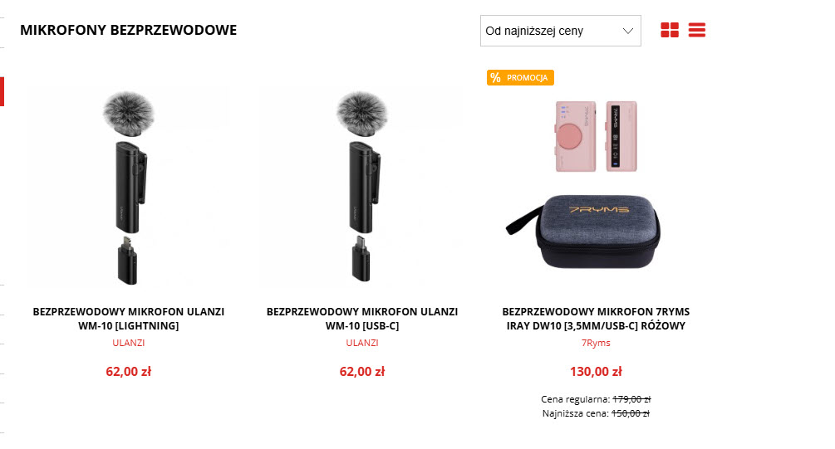
Task: Click ULANZI brand link under Lightning mic
Action: click(x=128, y=343)
